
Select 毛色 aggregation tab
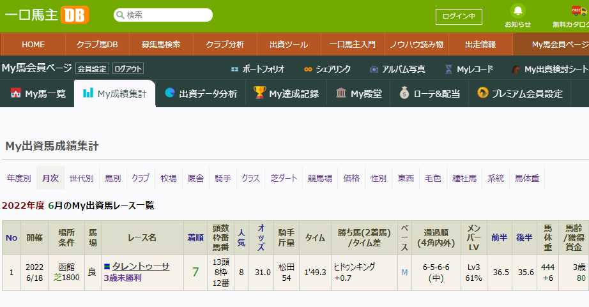[432, 178]
